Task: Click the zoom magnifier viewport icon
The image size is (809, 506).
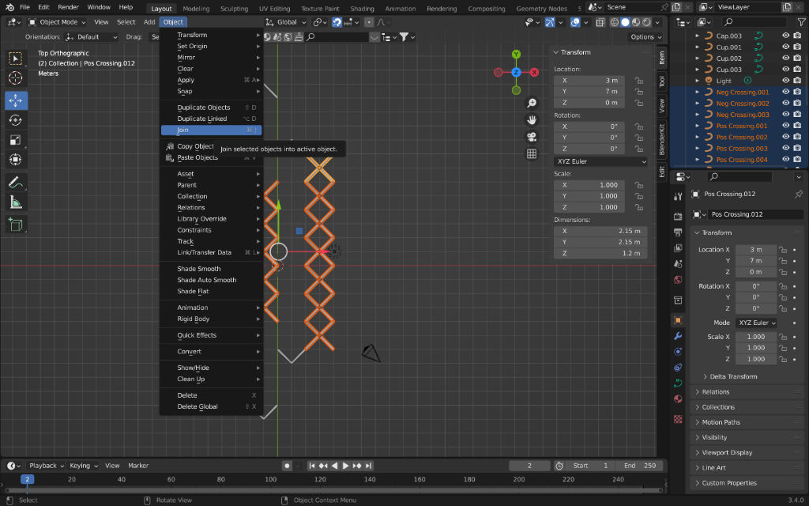Action: point(532,103)
